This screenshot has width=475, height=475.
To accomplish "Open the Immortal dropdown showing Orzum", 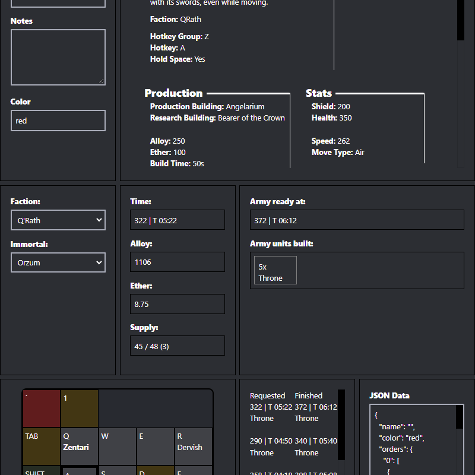I will [58, 262].
